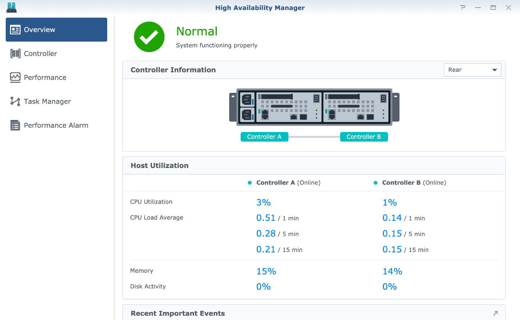Open help with the question mark icon
The height and width of the screenshot is (320, 520).
click(463, 8)
